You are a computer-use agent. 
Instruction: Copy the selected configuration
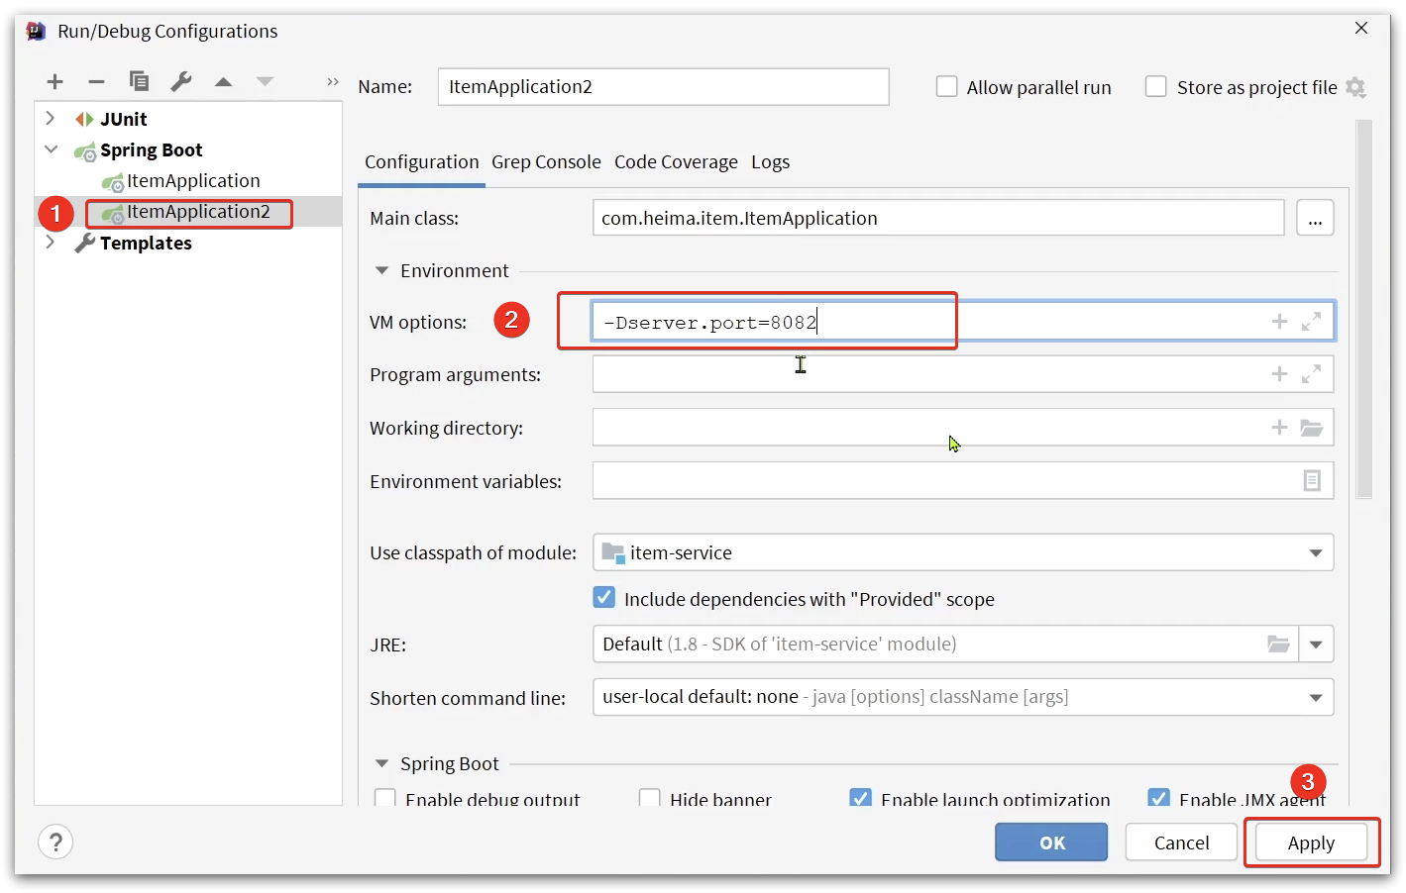pos(139,81)
